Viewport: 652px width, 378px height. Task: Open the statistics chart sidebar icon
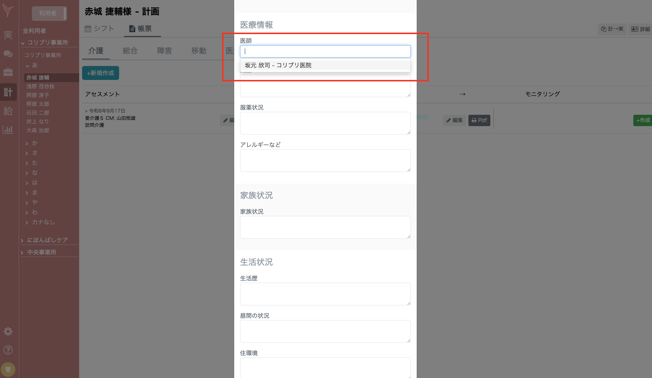[8, 130]
